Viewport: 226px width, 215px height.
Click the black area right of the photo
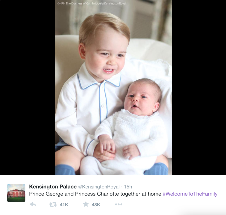tap(199, 87)
